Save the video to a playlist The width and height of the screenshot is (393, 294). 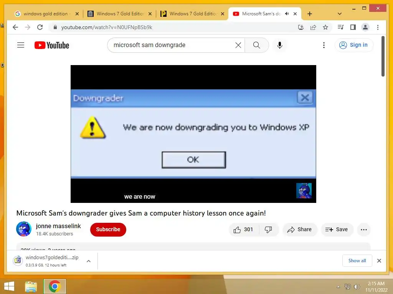(x=337, y=230)
